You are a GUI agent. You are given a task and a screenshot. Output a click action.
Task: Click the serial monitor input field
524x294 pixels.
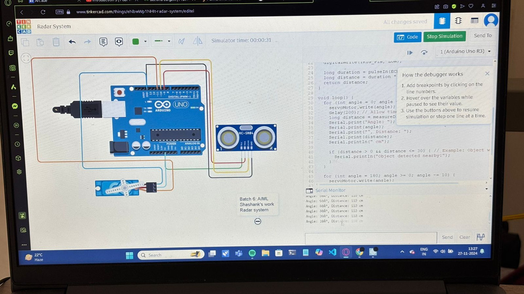pyautogui.click(x=370, y=238)
